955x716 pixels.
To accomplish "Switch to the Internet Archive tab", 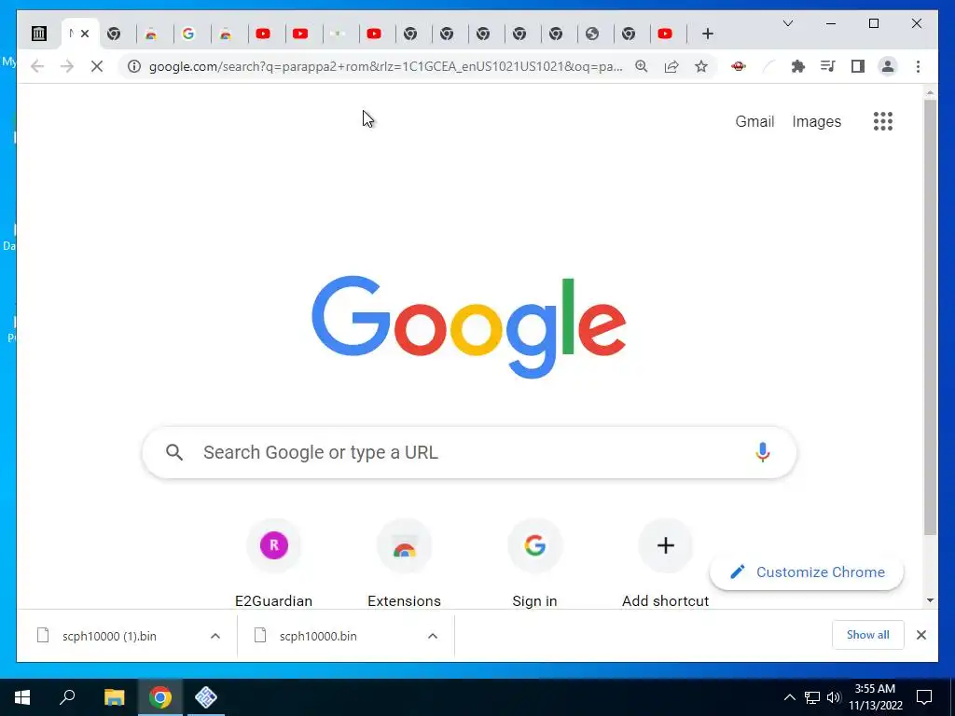I will pos(39,34).
